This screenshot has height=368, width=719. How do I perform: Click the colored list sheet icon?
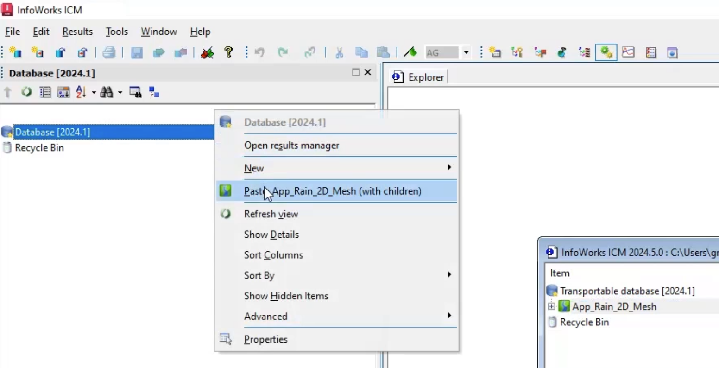click(651, 52)
